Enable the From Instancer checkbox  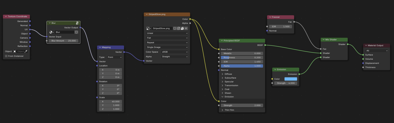6,56
